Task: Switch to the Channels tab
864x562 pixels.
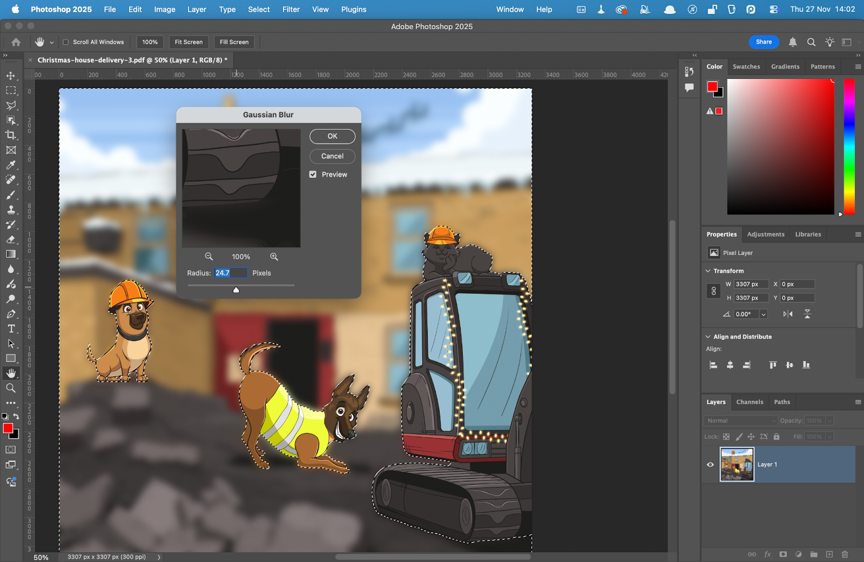Action: pos(750,402)
